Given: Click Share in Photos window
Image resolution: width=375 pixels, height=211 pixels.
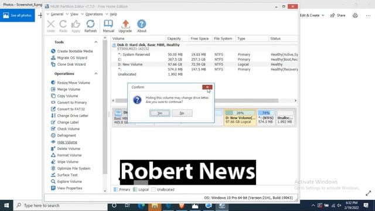Looking at the screenshot, I should tap(337, 15).
